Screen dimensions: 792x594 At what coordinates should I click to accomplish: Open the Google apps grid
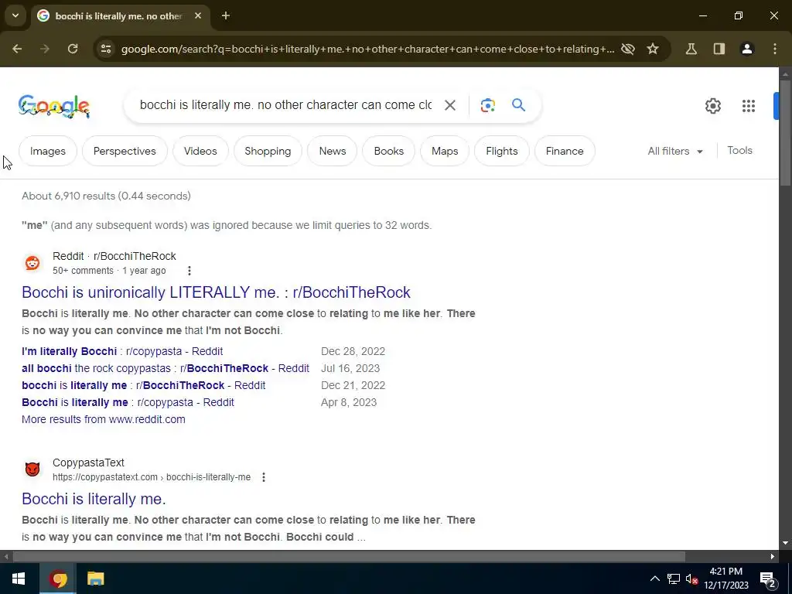(x=749, y=105)
